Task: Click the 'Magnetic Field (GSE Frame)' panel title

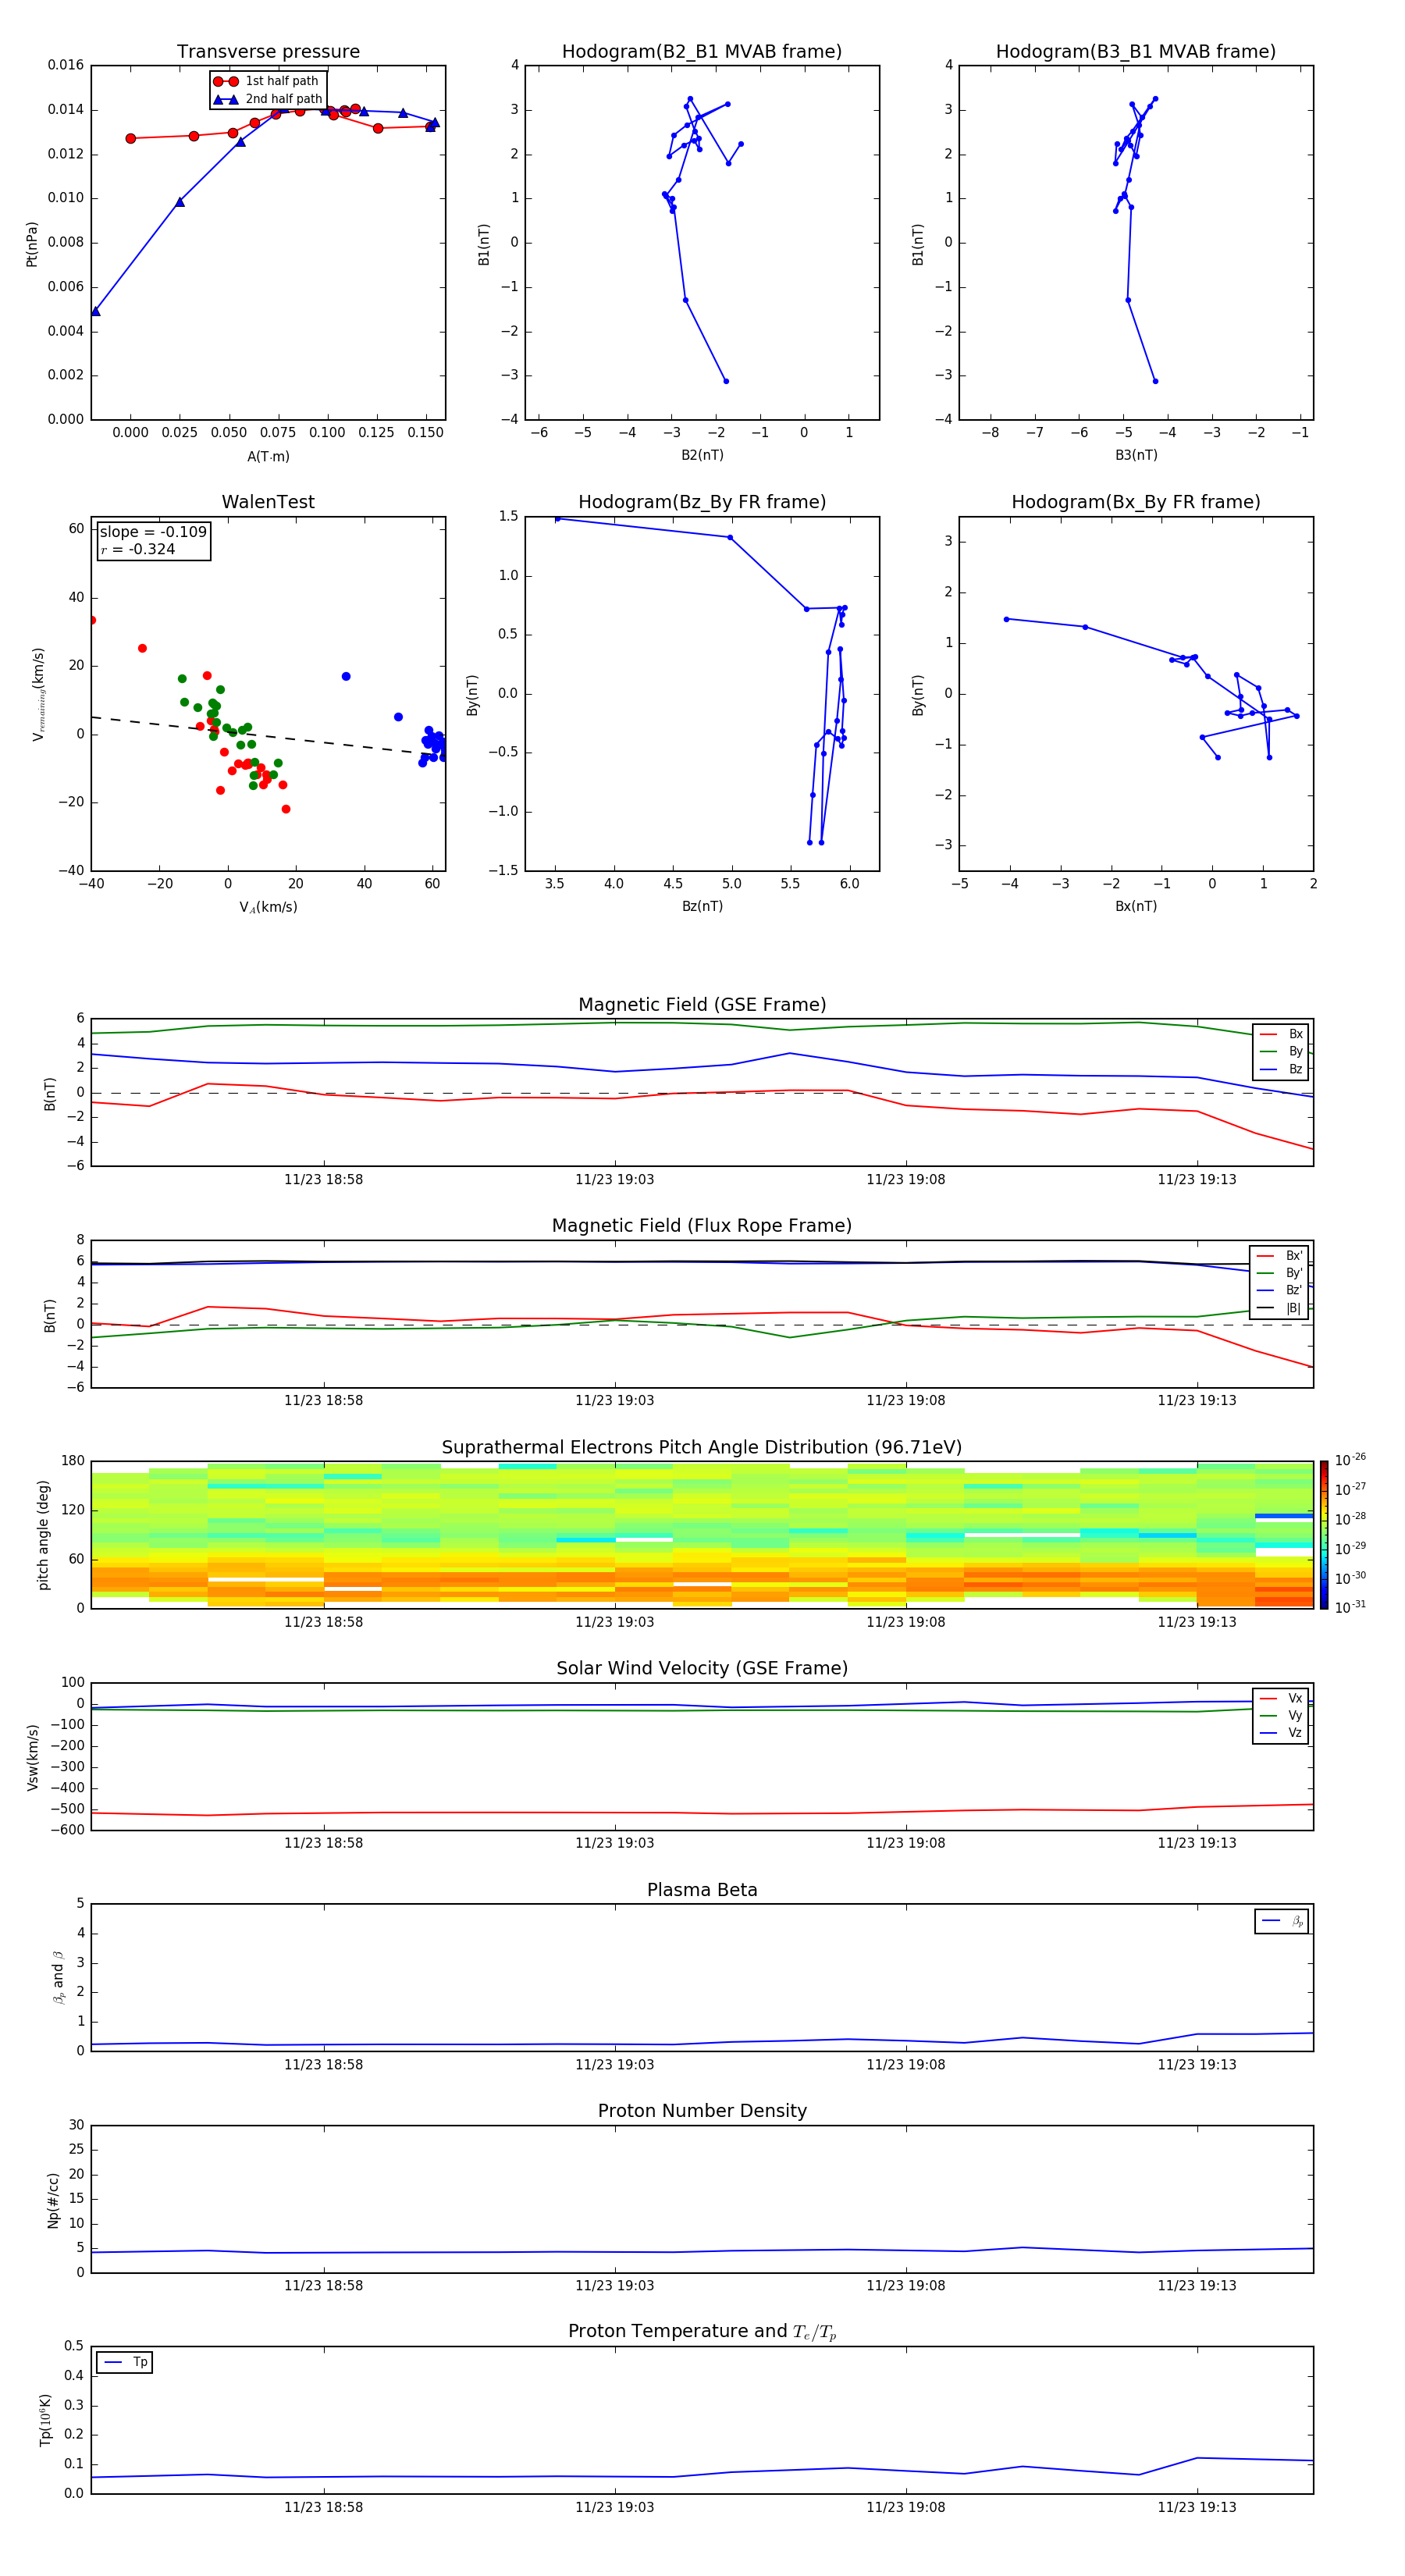Action: pyautogui.click(x=701, y=1005)
